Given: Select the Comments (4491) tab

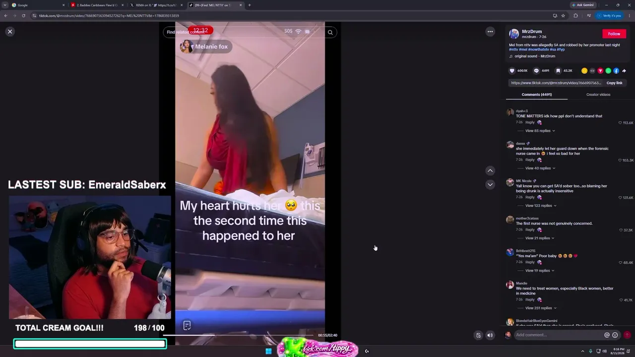Looking at the screenshot, I should point(537,95).
